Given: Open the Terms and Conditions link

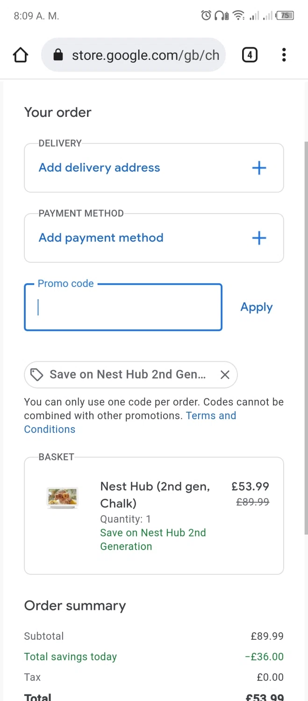Looking at the screenshot, I should click(211, 416).
